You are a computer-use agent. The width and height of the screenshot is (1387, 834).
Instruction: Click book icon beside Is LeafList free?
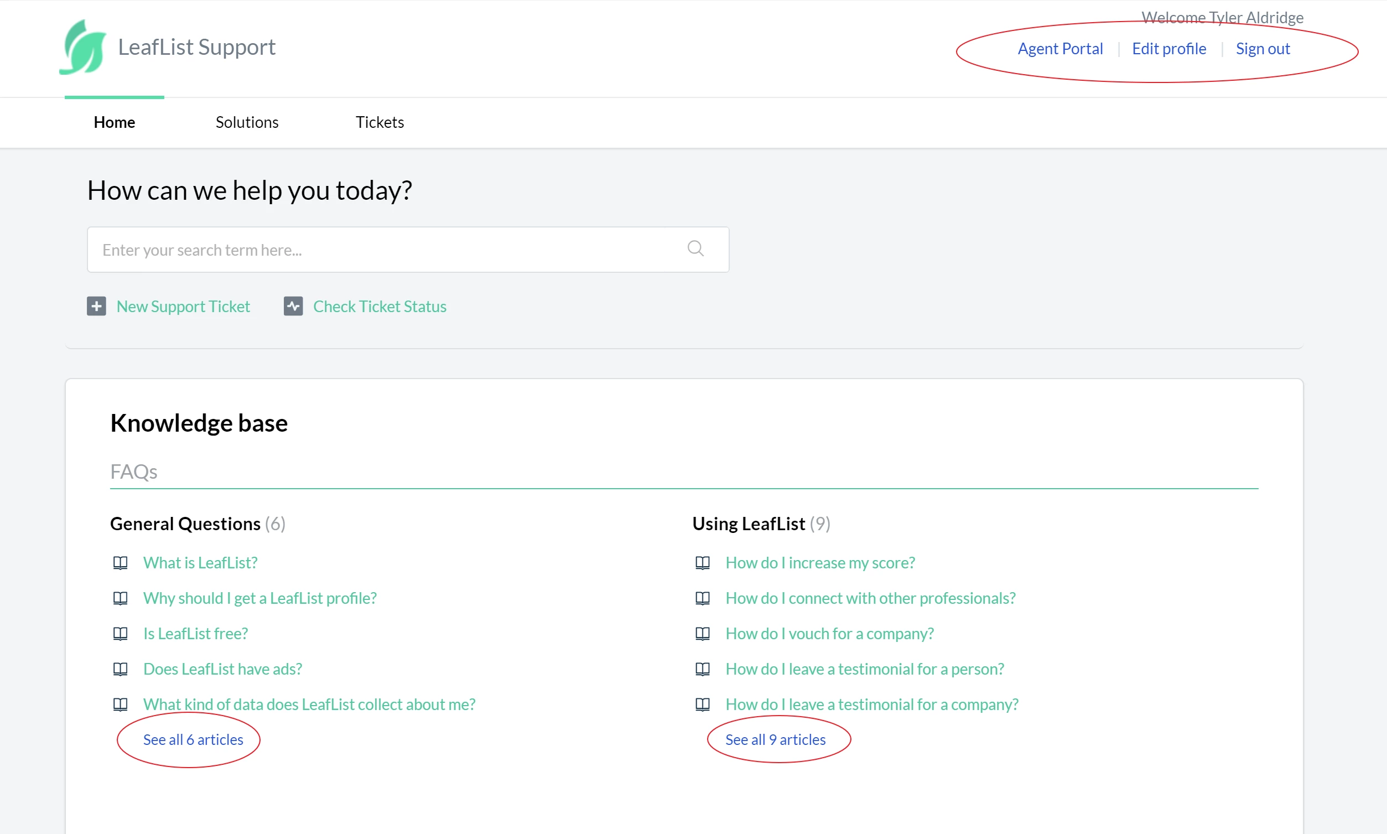point(120,633)
